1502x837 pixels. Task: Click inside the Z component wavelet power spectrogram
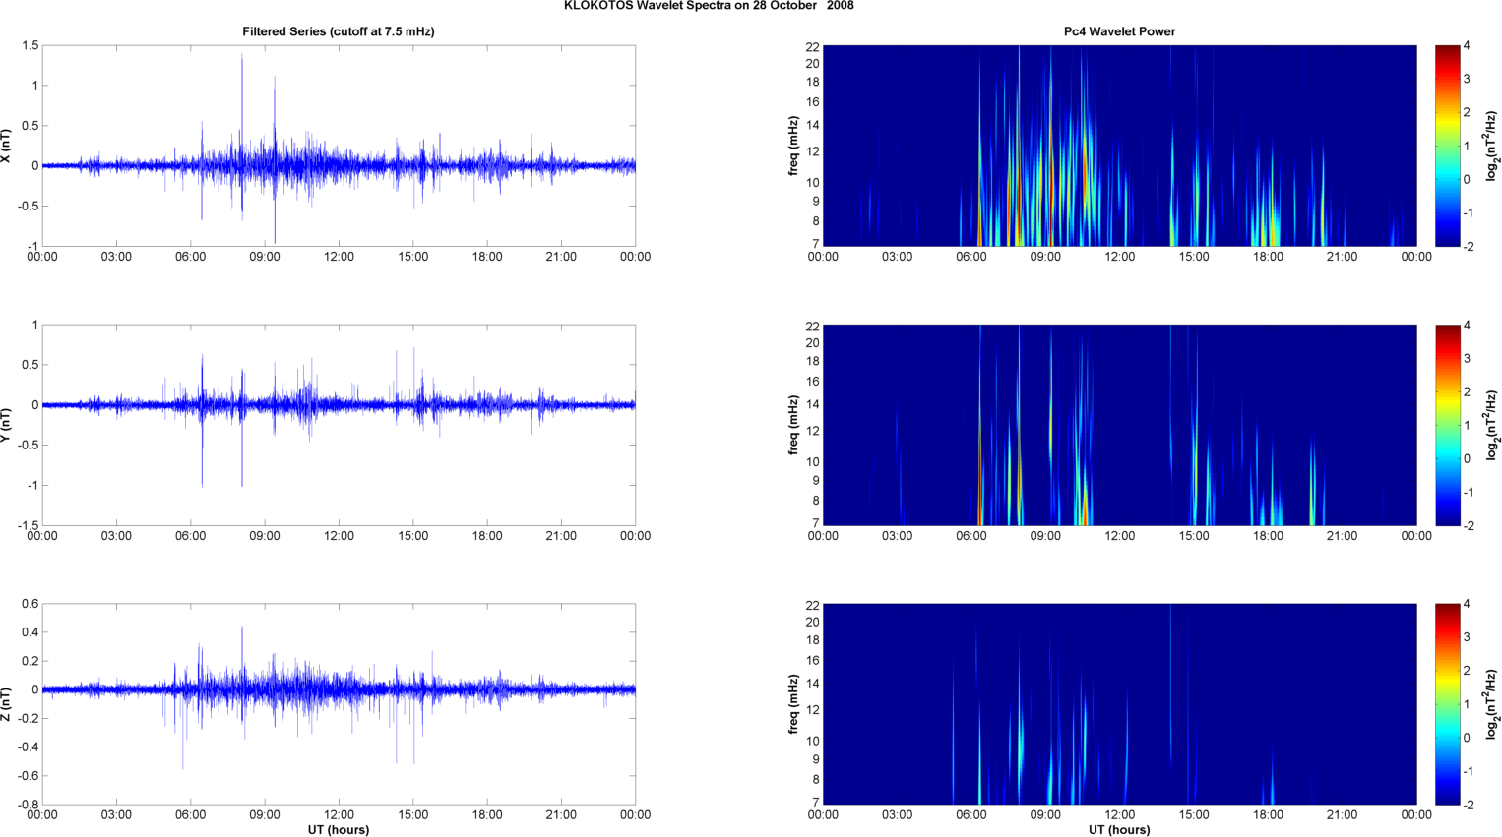coord(1119,704)
